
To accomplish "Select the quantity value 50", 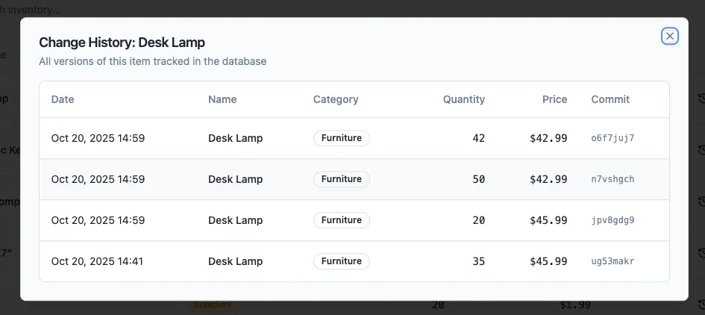I will tap(478, 179).
